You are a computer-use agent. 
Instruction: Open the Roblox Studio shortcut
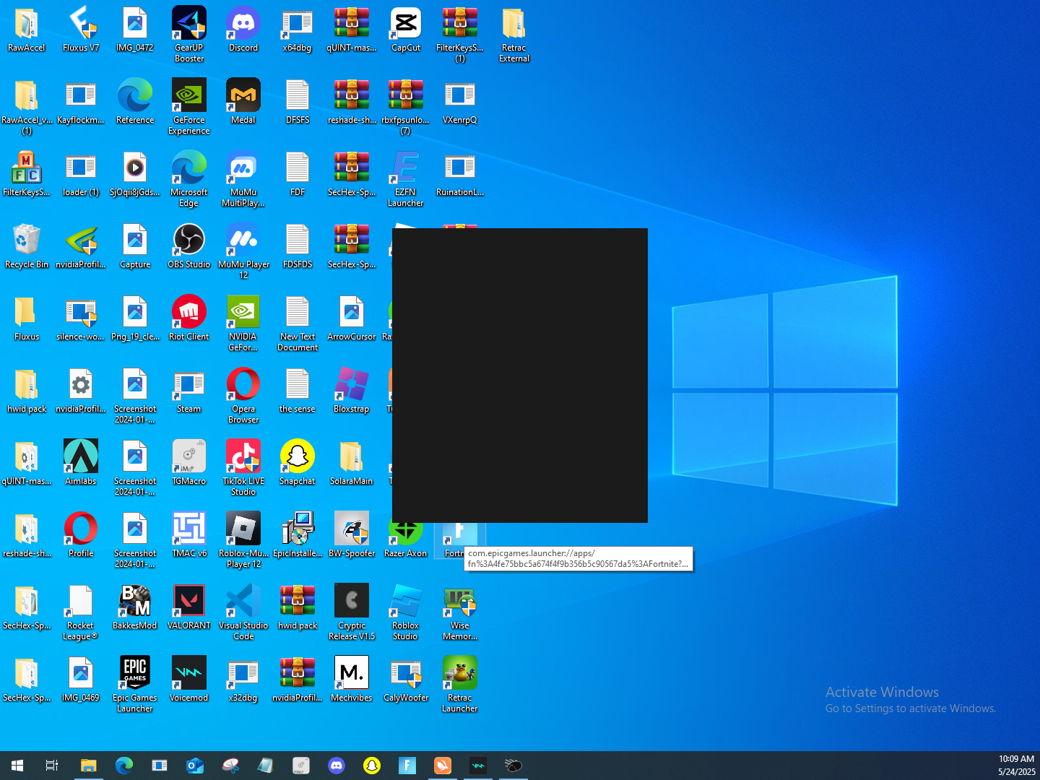(406, 602)
